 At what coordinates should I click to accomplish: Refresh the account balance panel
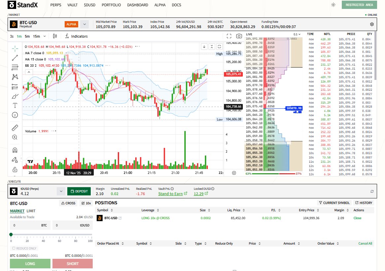point(372,191)
